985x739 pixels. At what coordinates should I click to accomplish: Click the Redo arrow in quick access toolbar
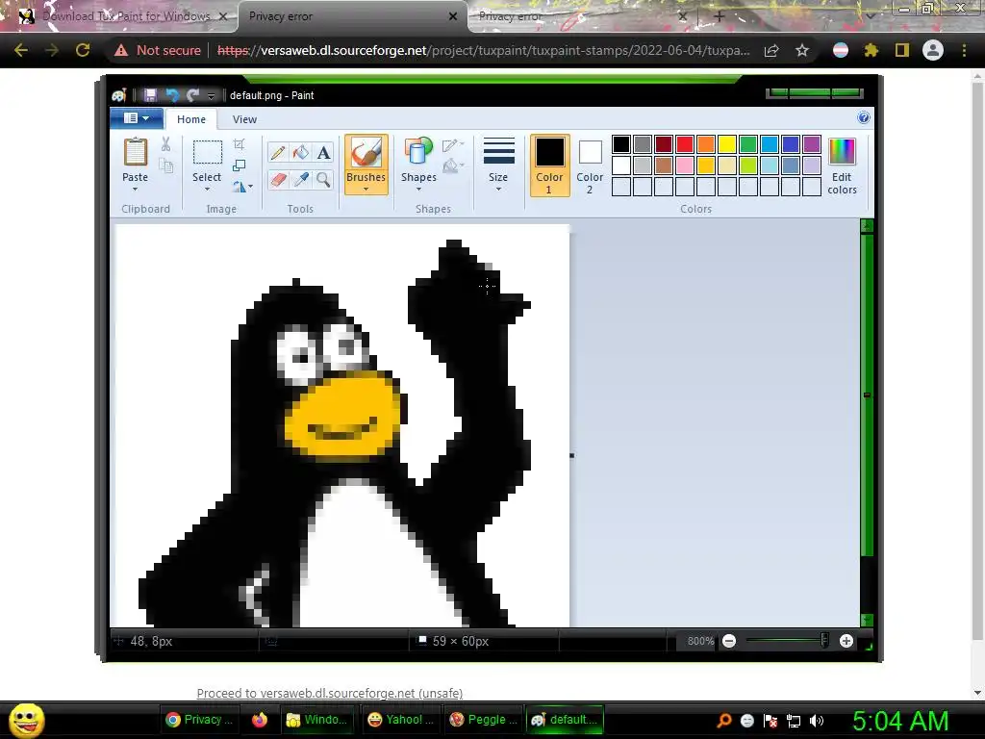click(192, 95)
